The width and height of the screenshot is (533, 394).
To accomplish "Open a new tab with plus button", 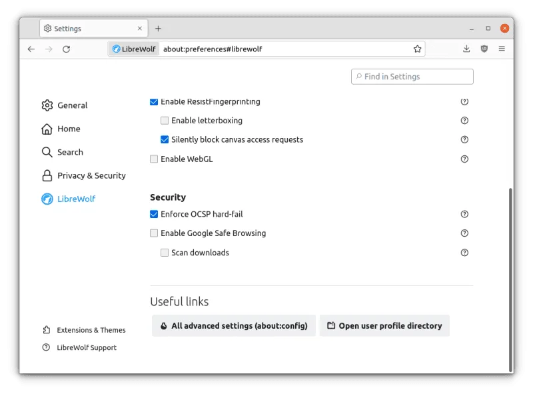I will [158, 29].
